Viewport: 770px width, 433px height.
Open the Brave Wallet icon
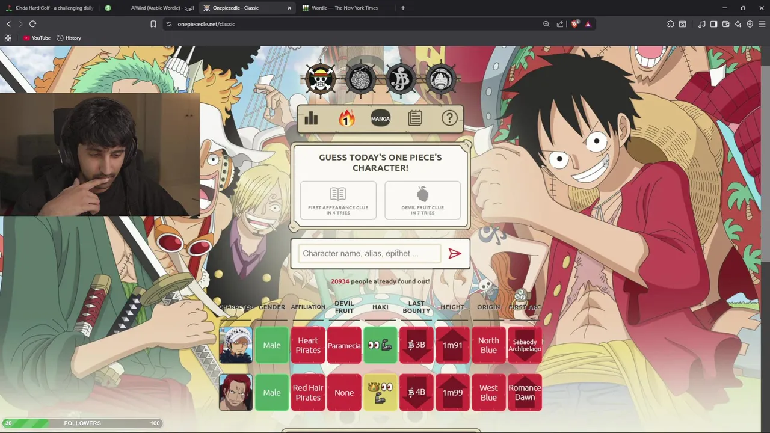pos(726,24)
